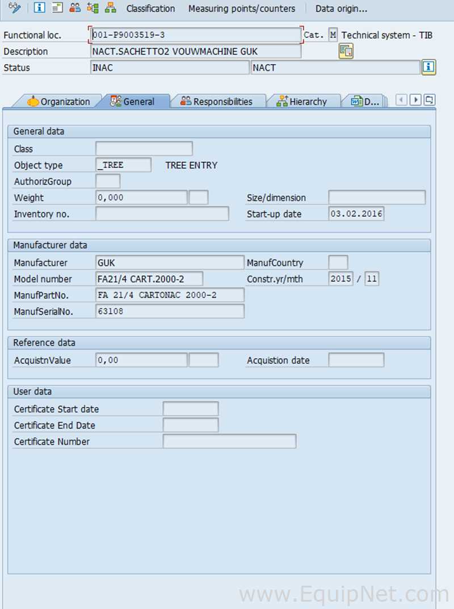Click the Acquistion date field

click(x=356, y=360)
